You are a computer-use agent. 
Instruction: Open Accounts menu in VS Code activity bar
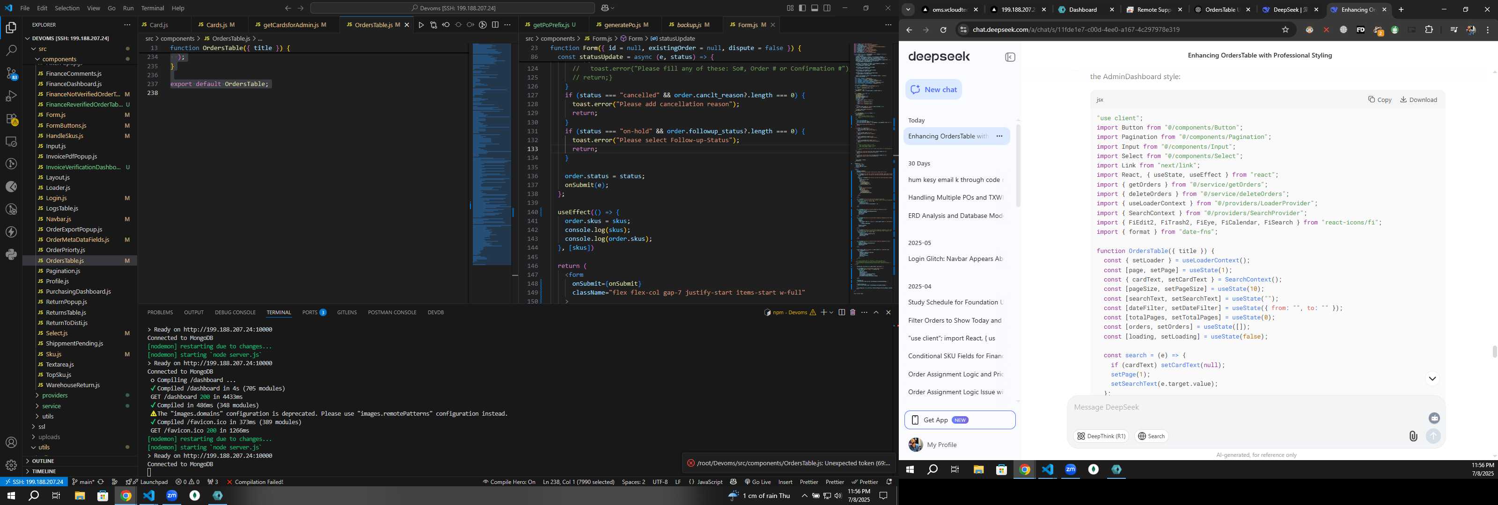point(11,443)
